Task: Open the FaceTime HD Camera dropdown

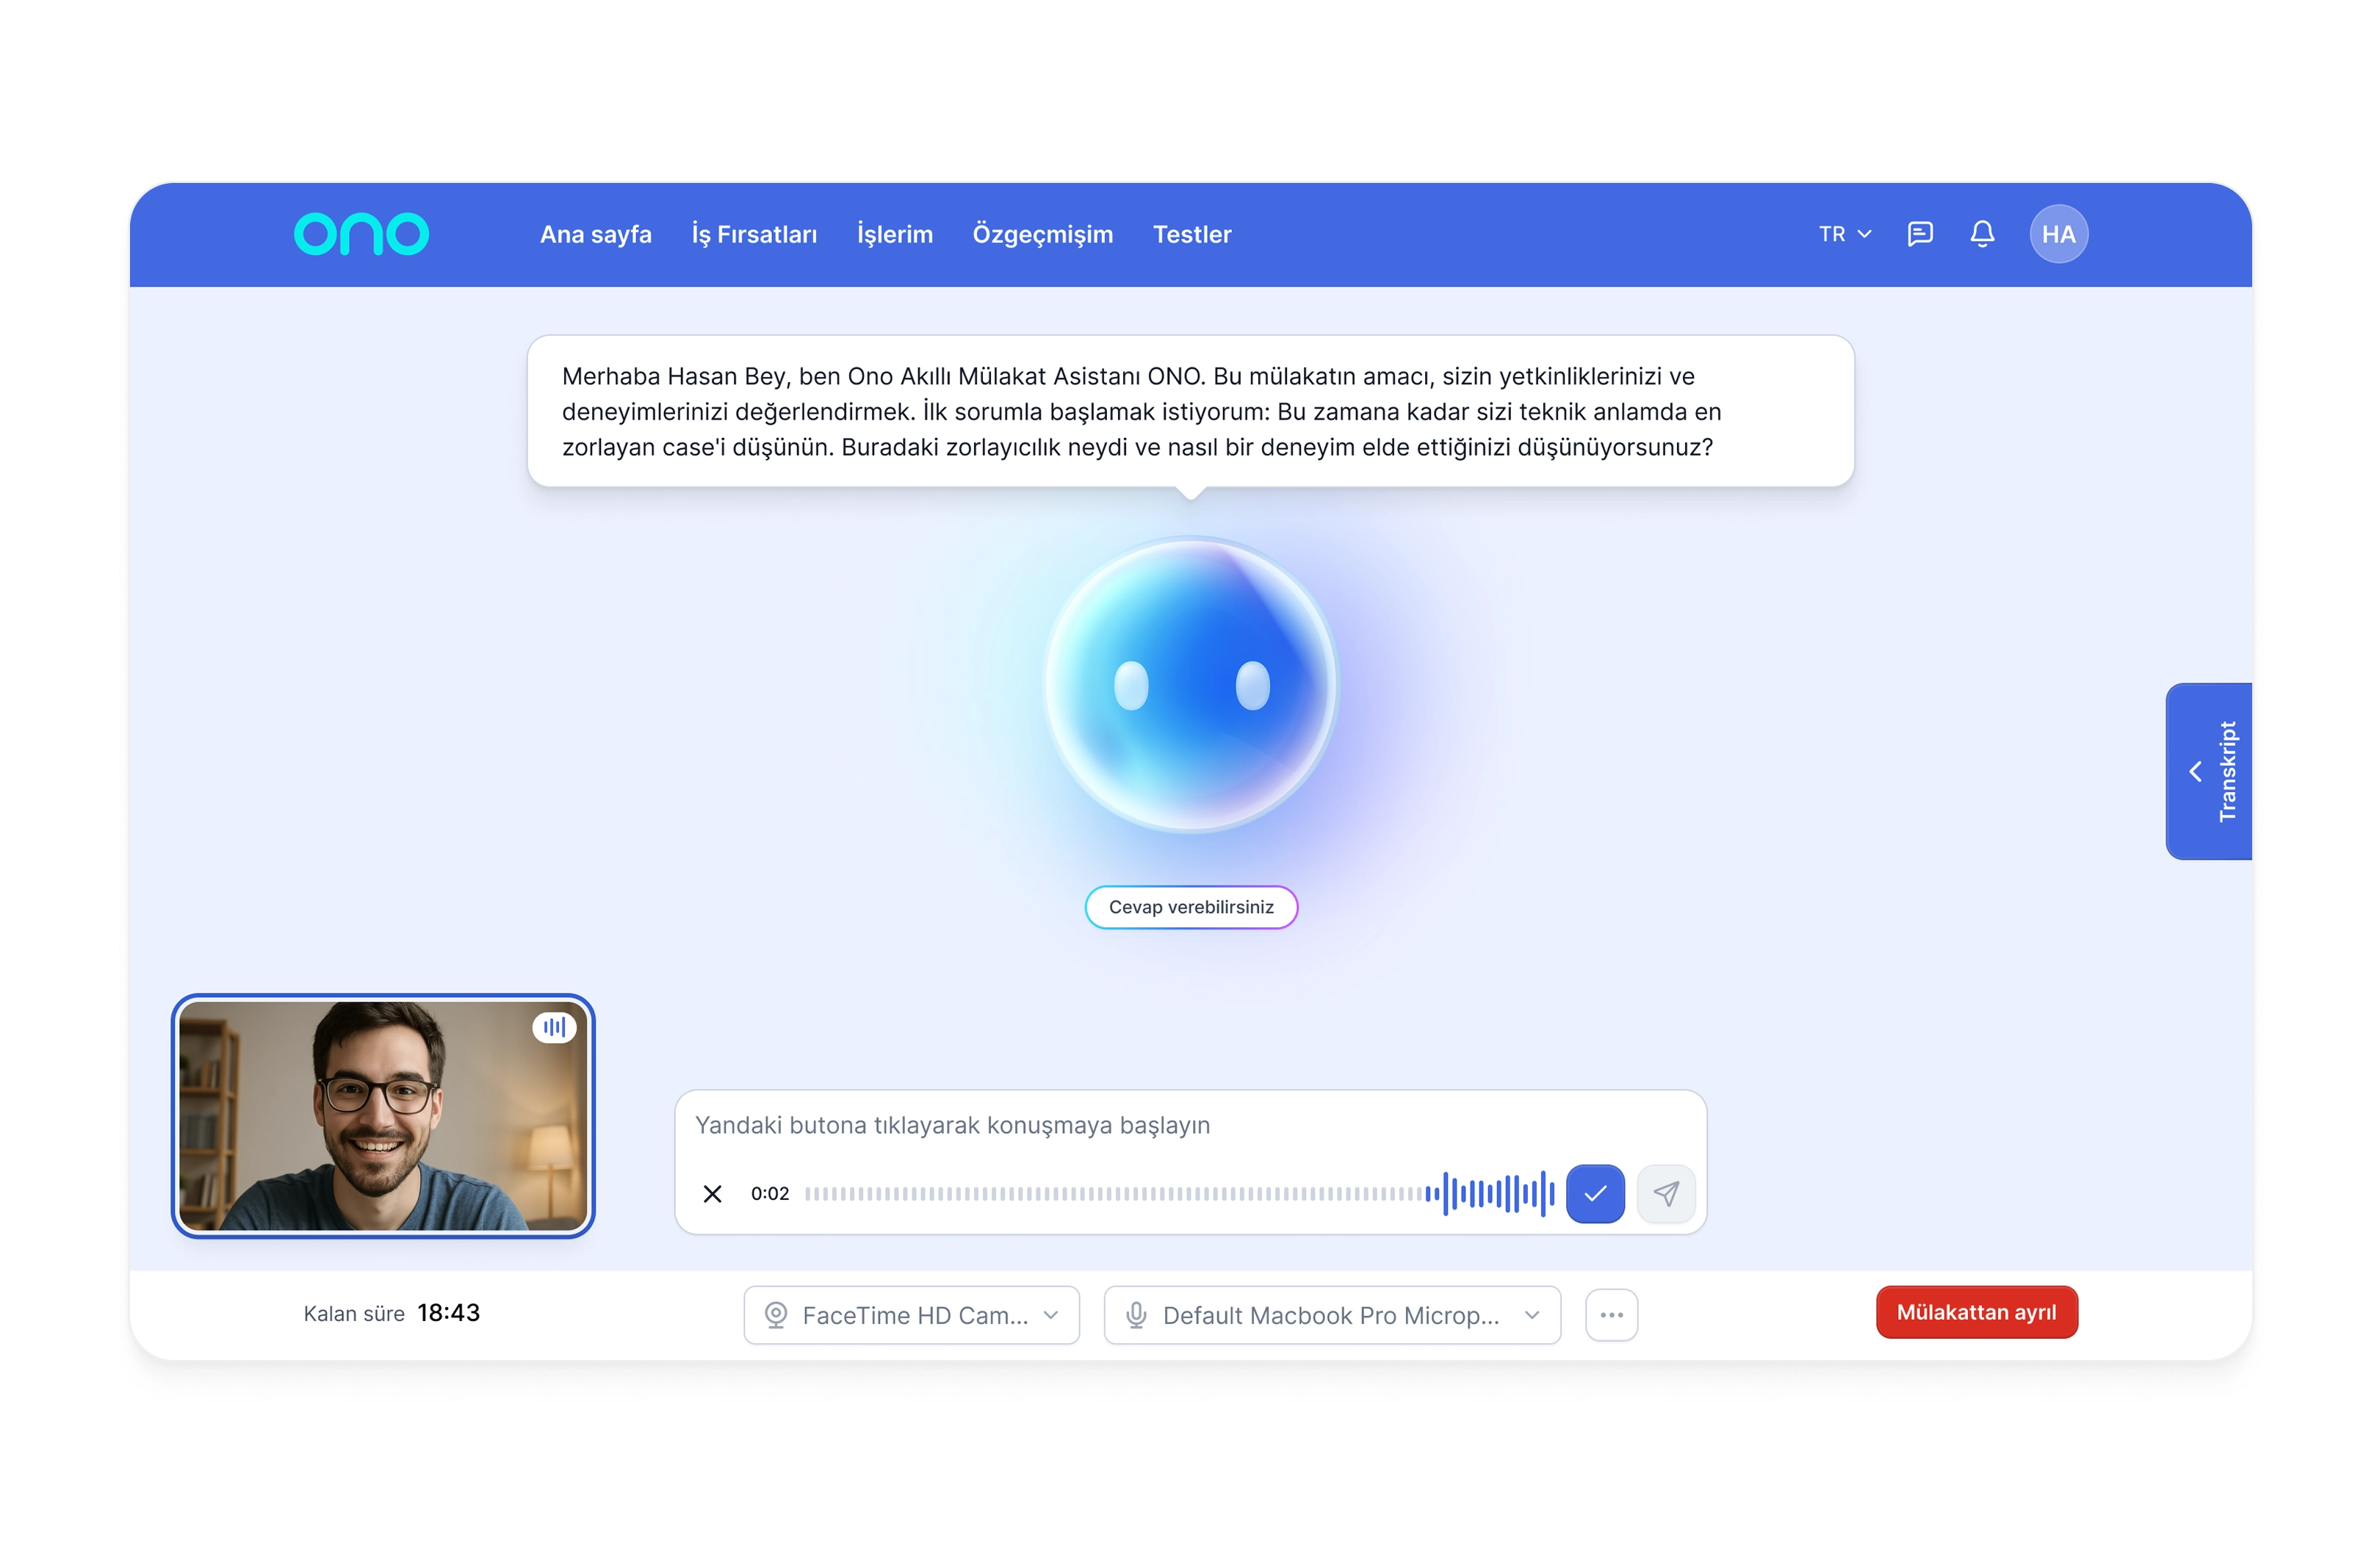Action: pyautogui.click(x=911, y=1315)
